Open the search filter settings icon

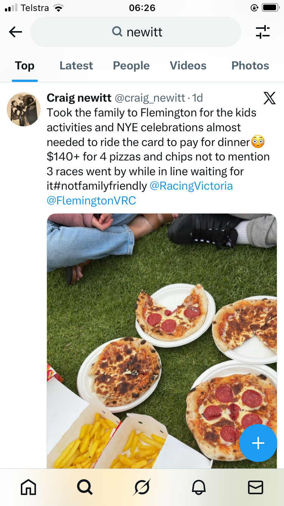[262, 32]
